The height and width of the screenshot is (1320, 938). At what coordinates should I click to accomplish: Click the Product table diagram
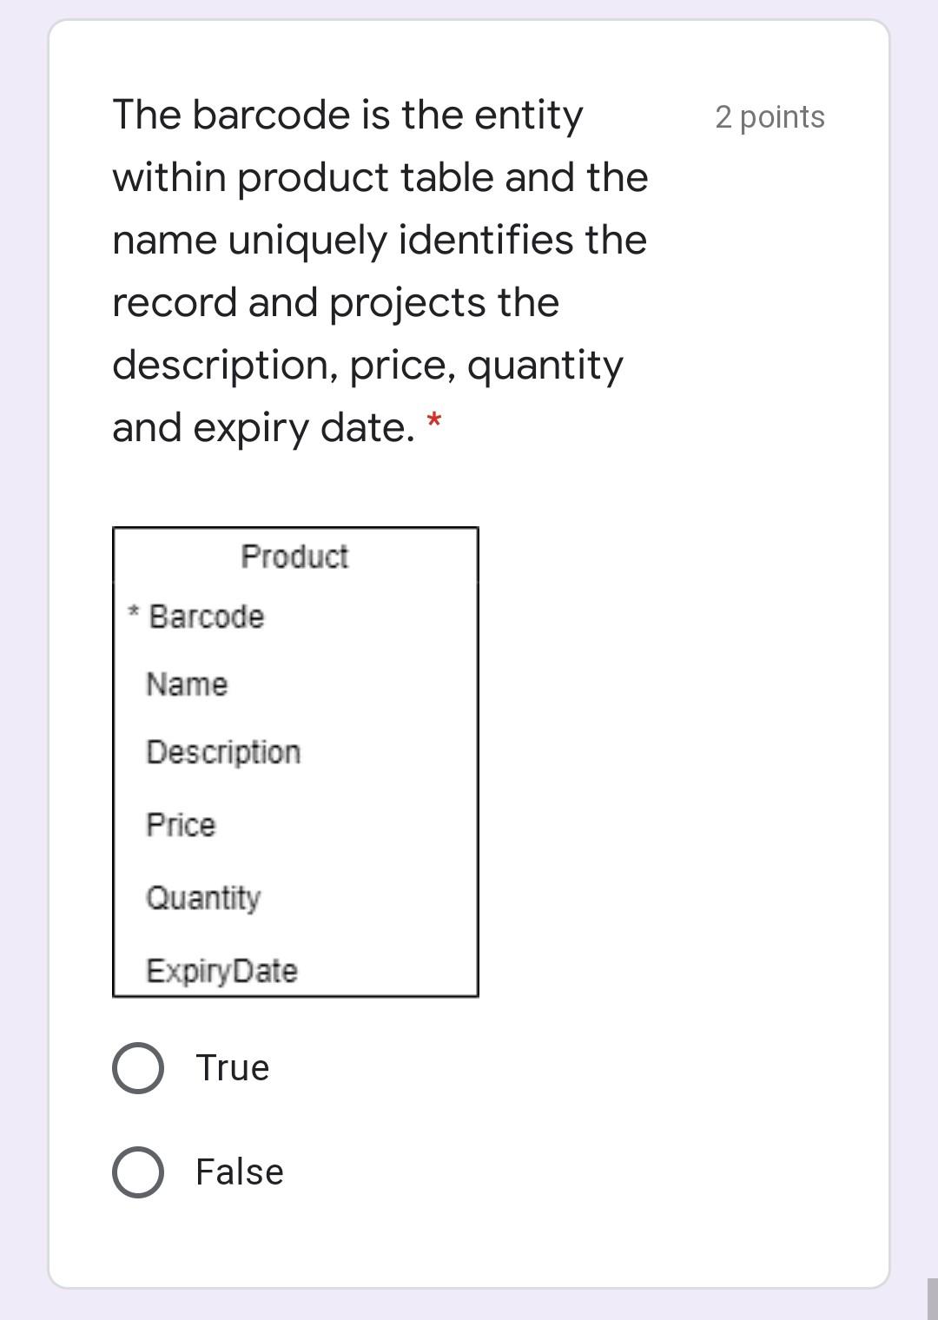pos(295,760)
